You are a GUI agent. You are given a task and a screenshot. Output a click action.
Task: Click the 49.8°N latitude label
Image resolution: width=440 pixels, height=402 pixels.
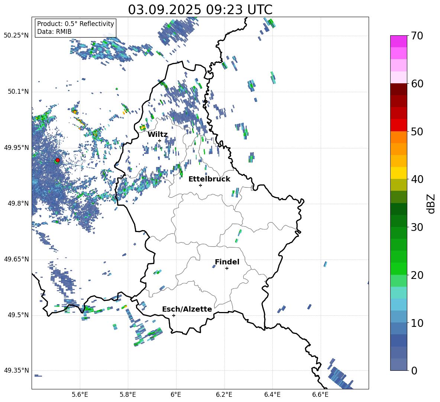18,203
